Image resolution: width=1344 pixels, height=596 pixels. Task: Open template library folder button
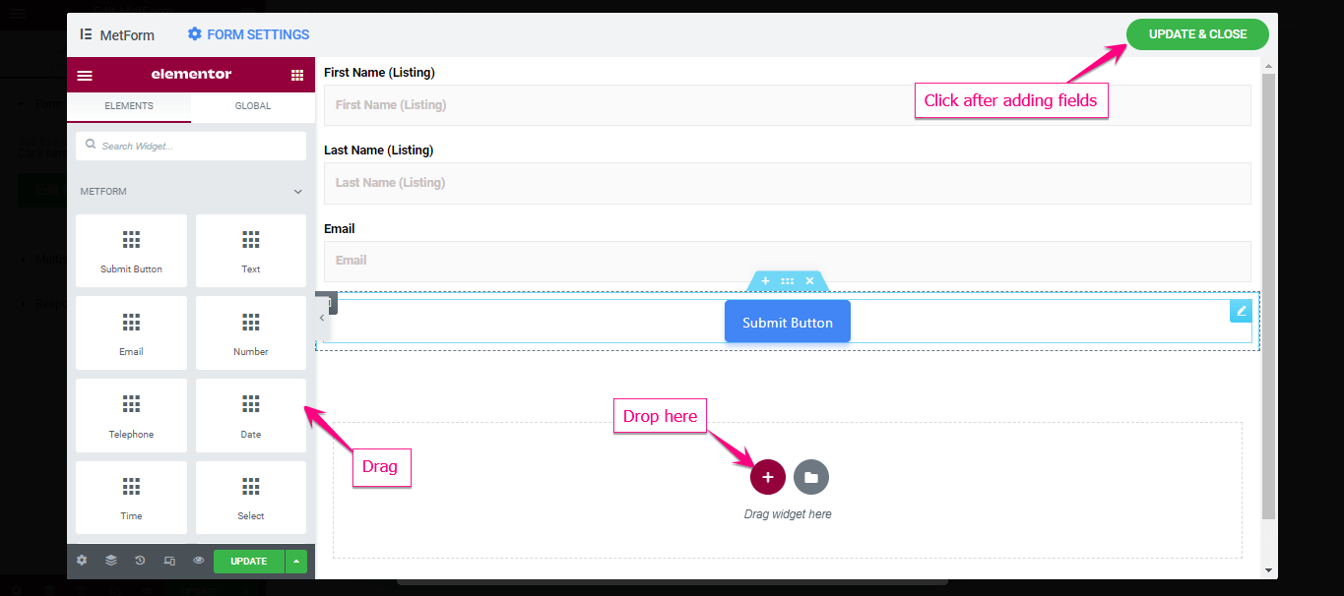811,477
